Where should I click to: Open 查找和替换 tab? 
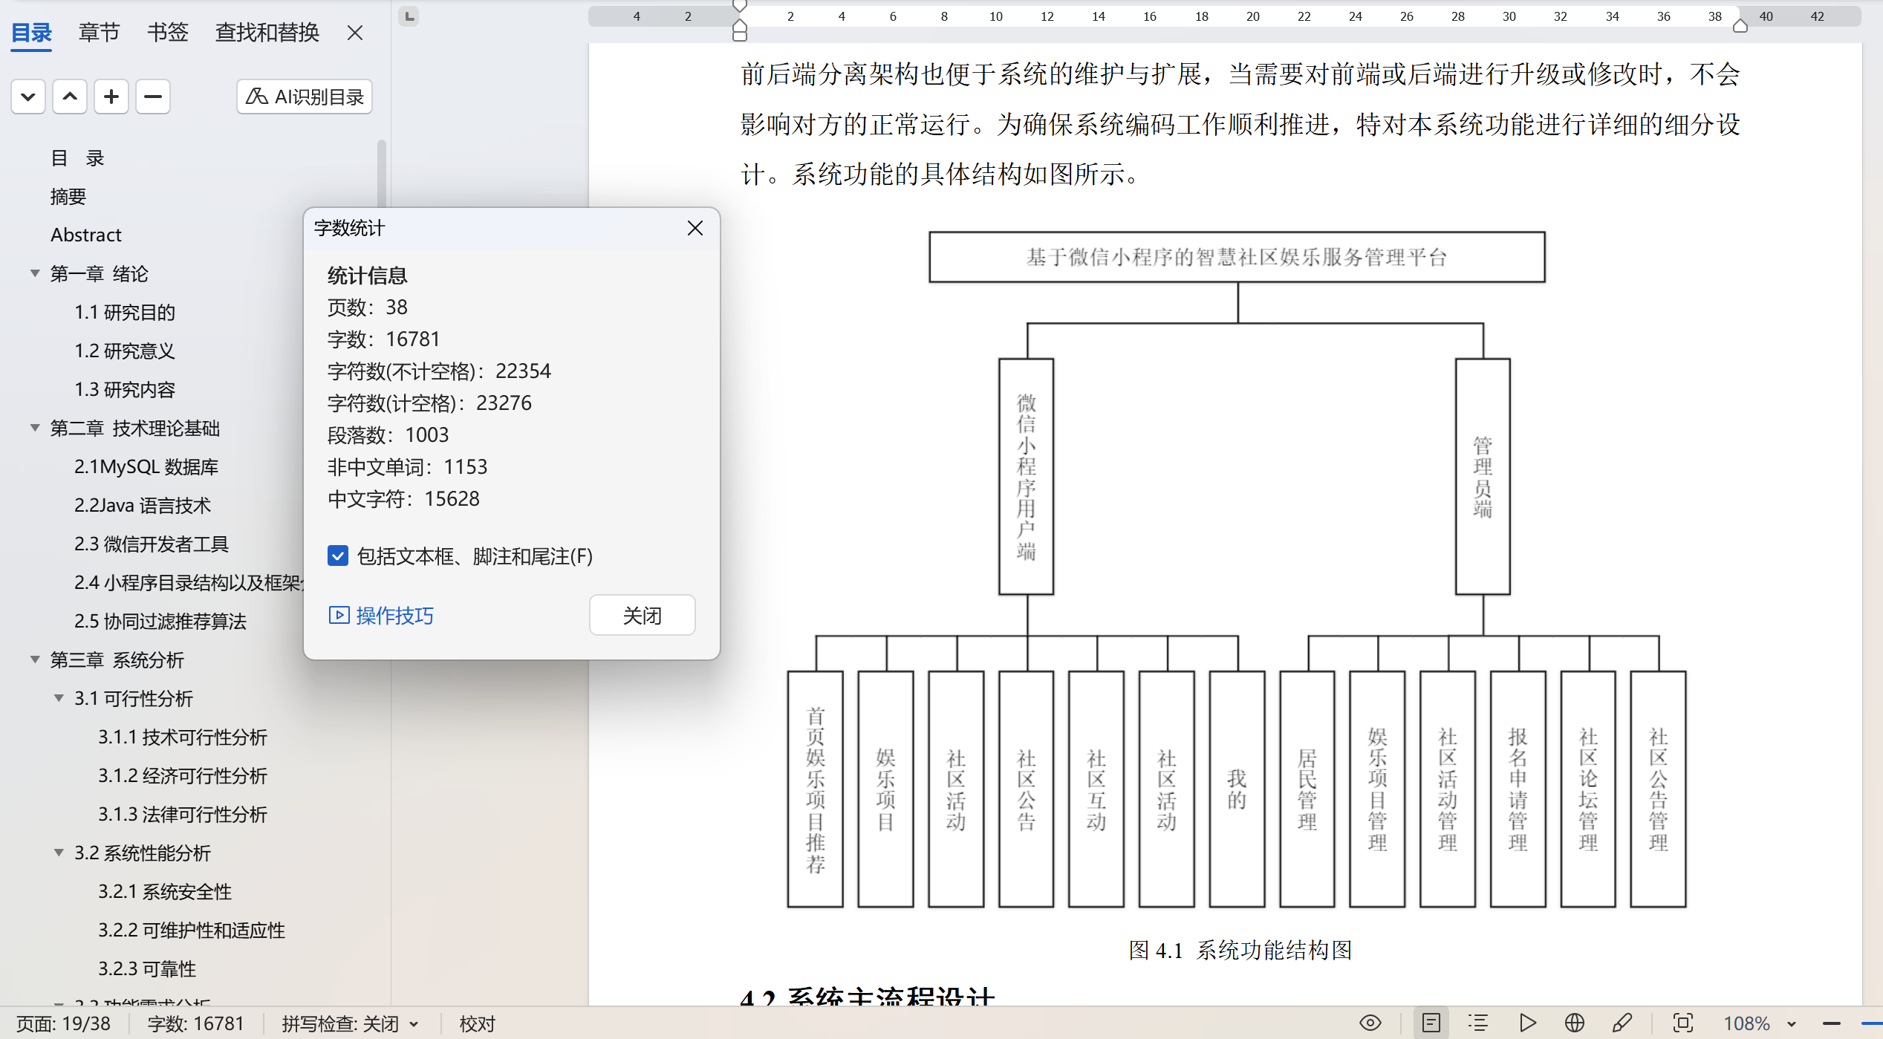click(x=267, y=32)
